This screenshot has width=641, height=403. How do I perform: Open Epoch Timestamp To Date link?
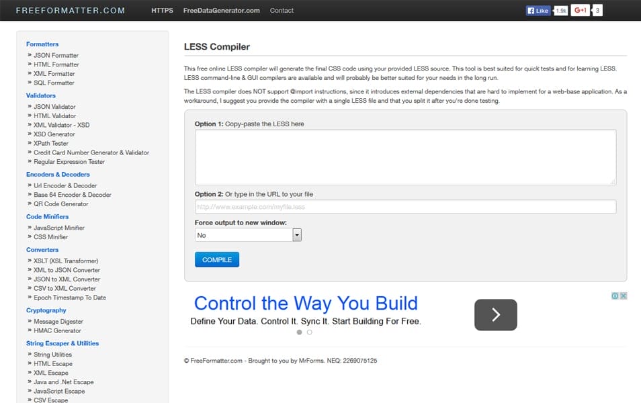click(x=70, y=298)
